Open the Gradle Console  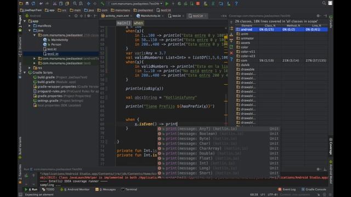pos(313,189)
